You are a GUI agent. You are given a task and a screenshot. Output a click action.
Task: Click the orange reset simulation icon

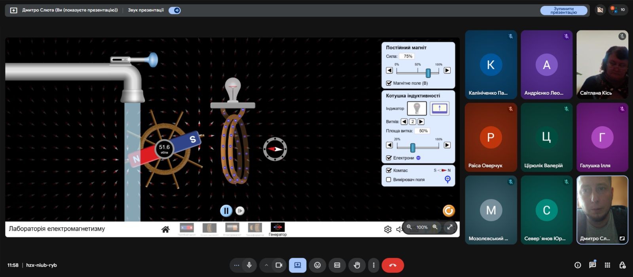[448, 211]
